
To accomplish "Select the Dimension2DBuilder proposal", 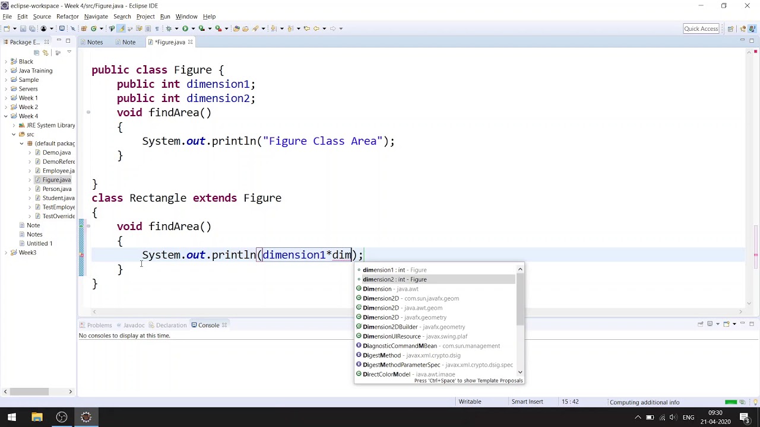I will 435,327.
